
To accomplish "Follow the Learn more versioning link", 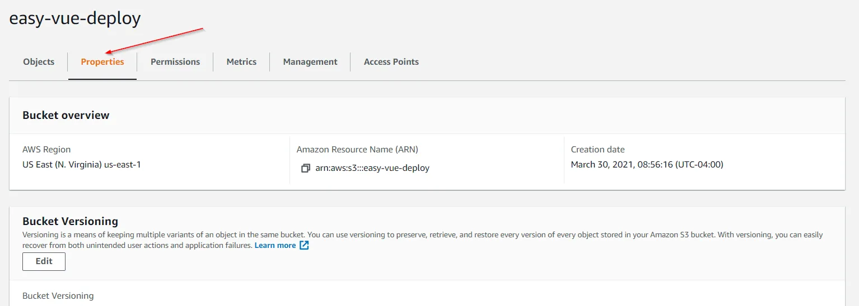I will [275, 245].
